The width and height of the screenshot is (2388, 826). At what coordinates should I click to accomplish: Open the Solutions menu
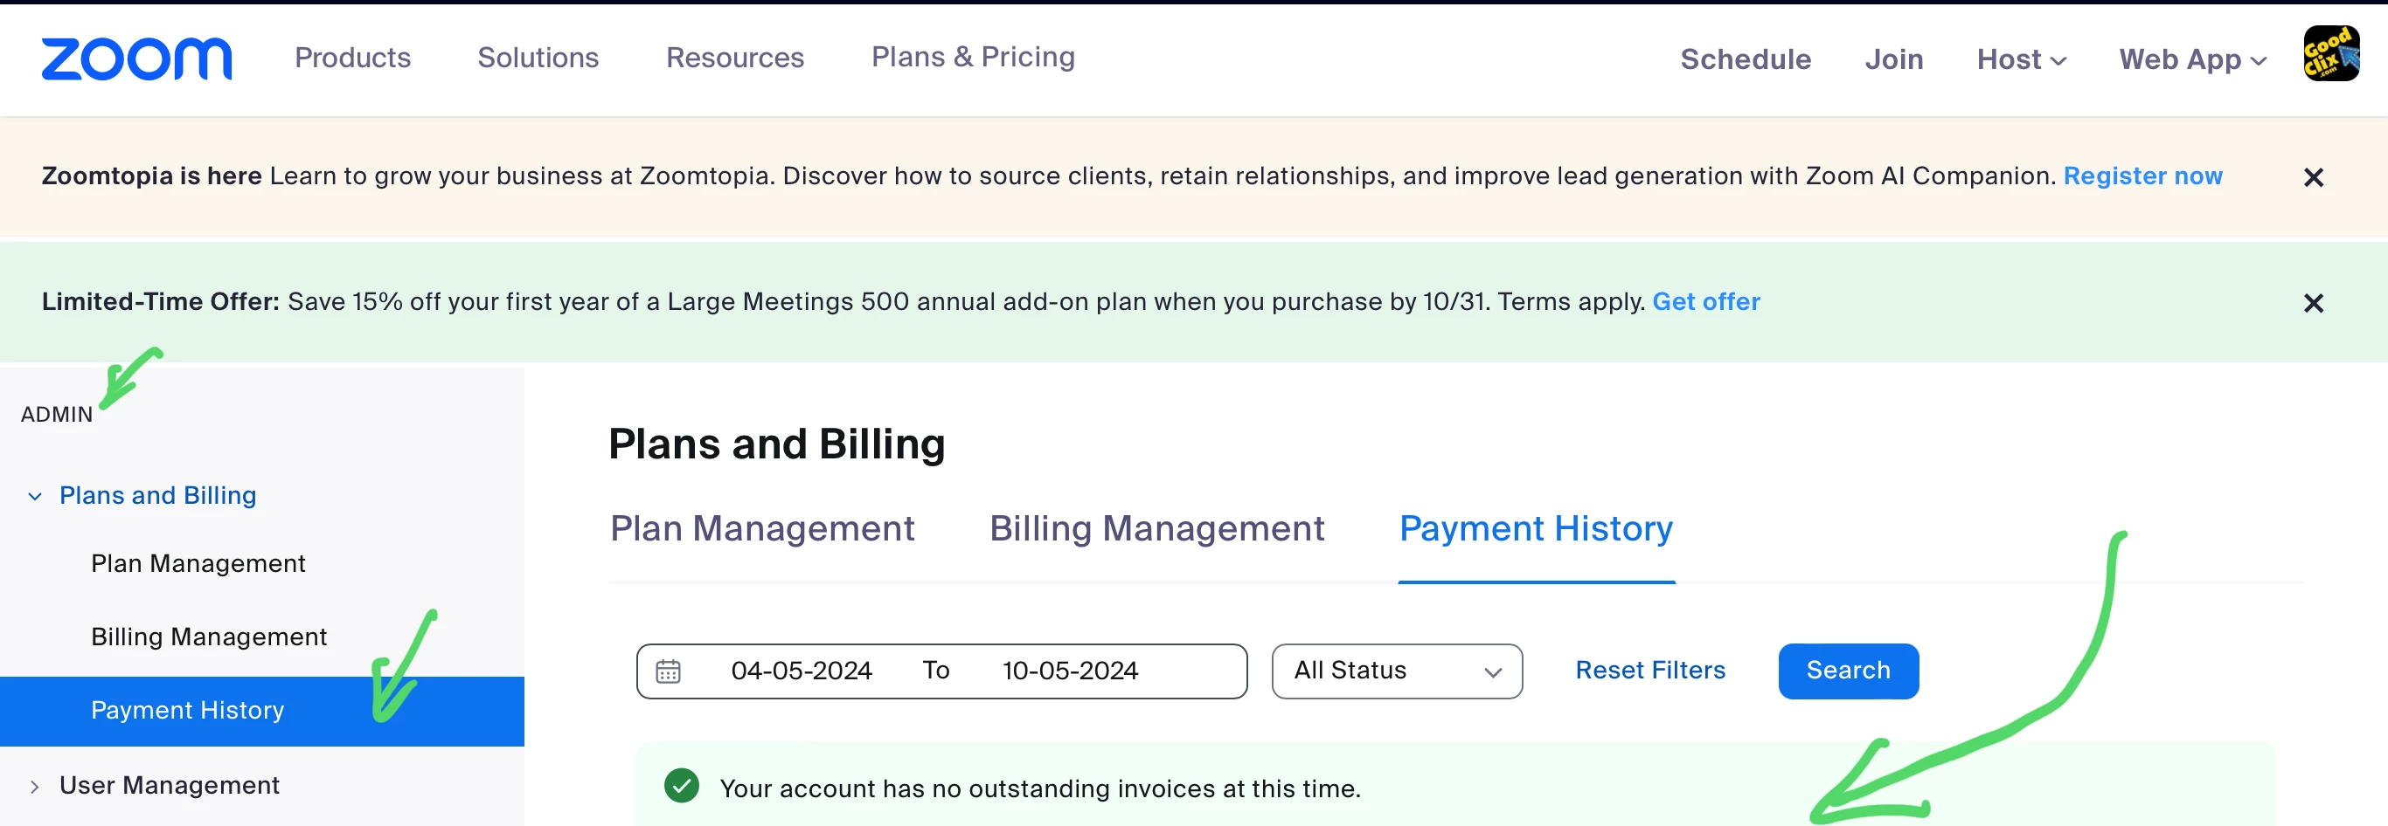pos(538,58)
